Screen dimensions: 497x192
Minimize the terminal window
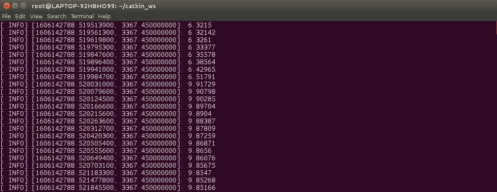click(15, 6)
